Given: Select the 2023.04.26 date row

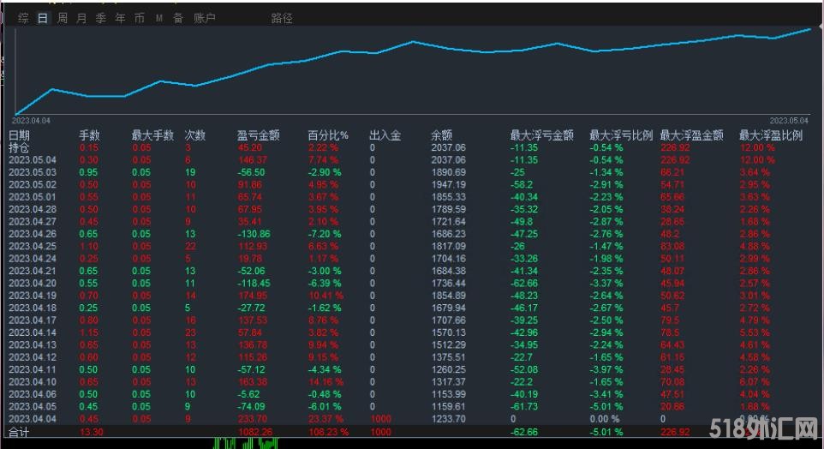Looking at the screenshot, I should [32, 234].
